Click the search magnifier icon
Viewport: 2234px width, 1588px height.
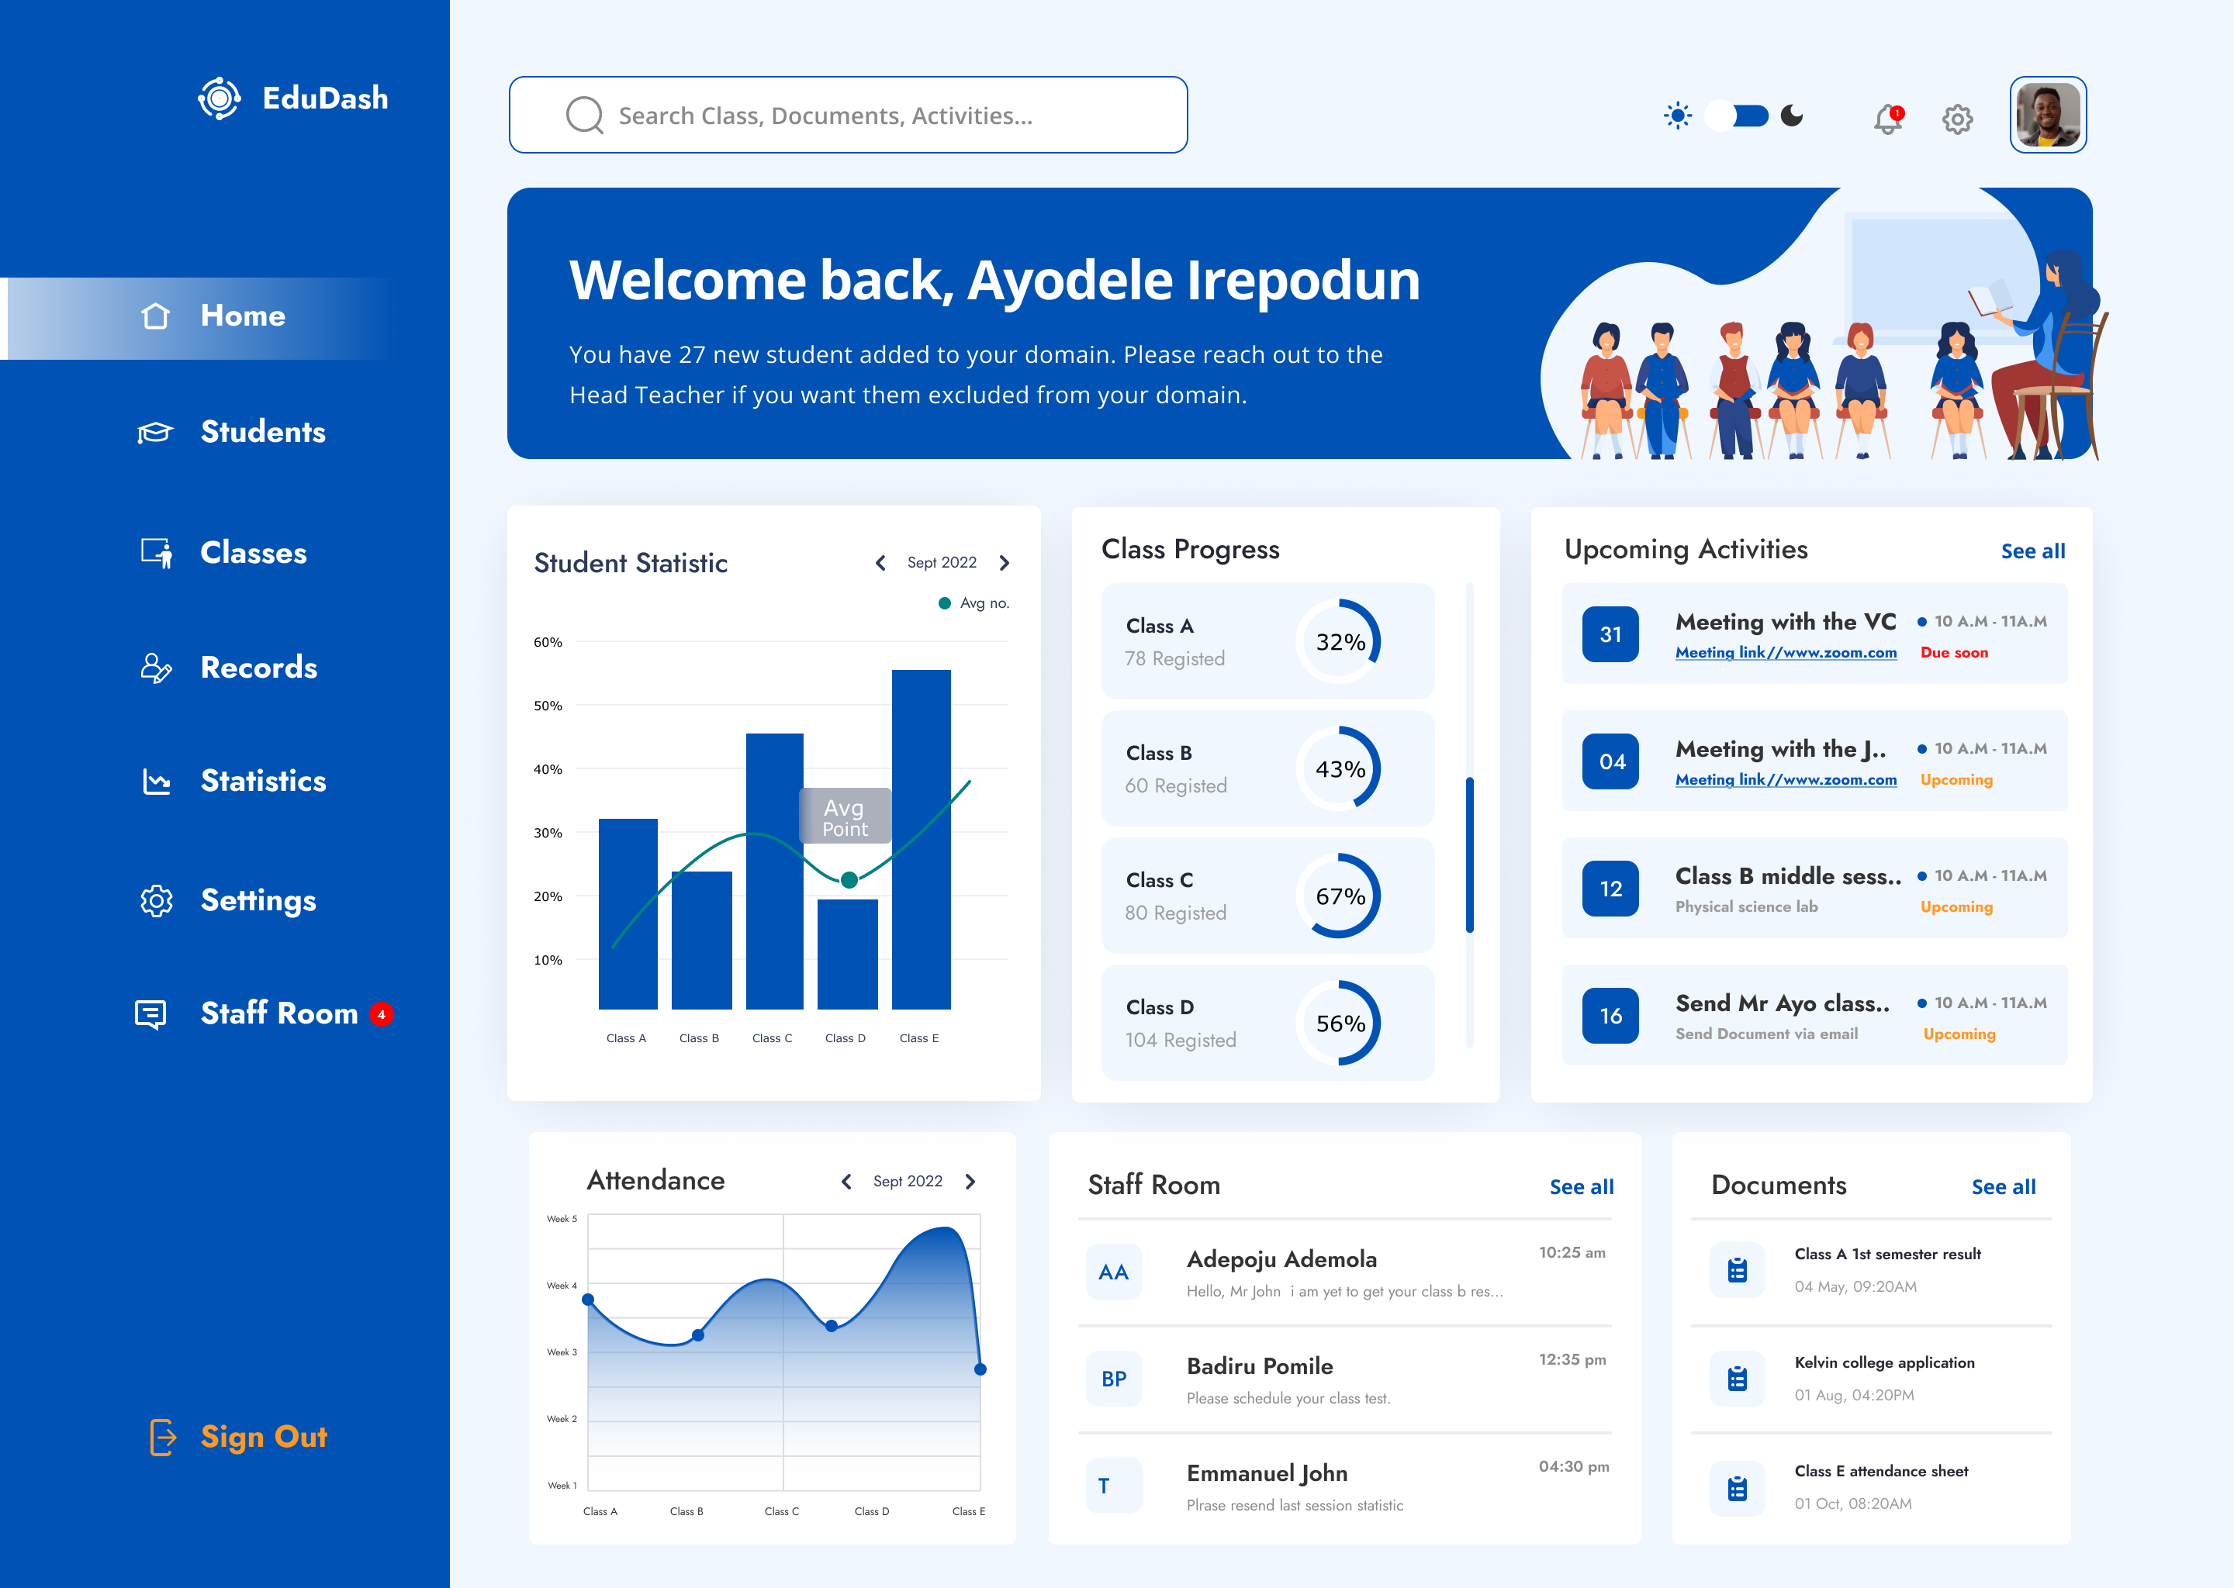pyautogui.click(x=584, y=116)
